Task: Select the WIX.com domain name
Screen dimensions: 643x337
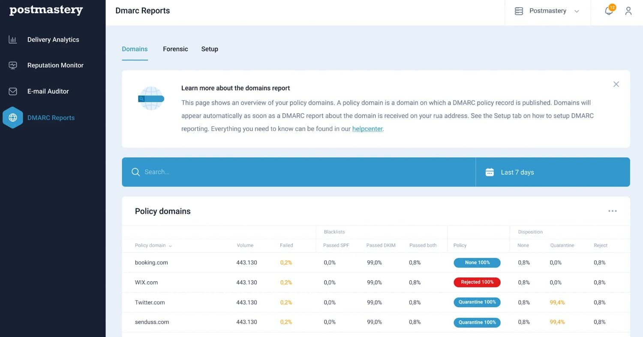Action: coord(146,283)
